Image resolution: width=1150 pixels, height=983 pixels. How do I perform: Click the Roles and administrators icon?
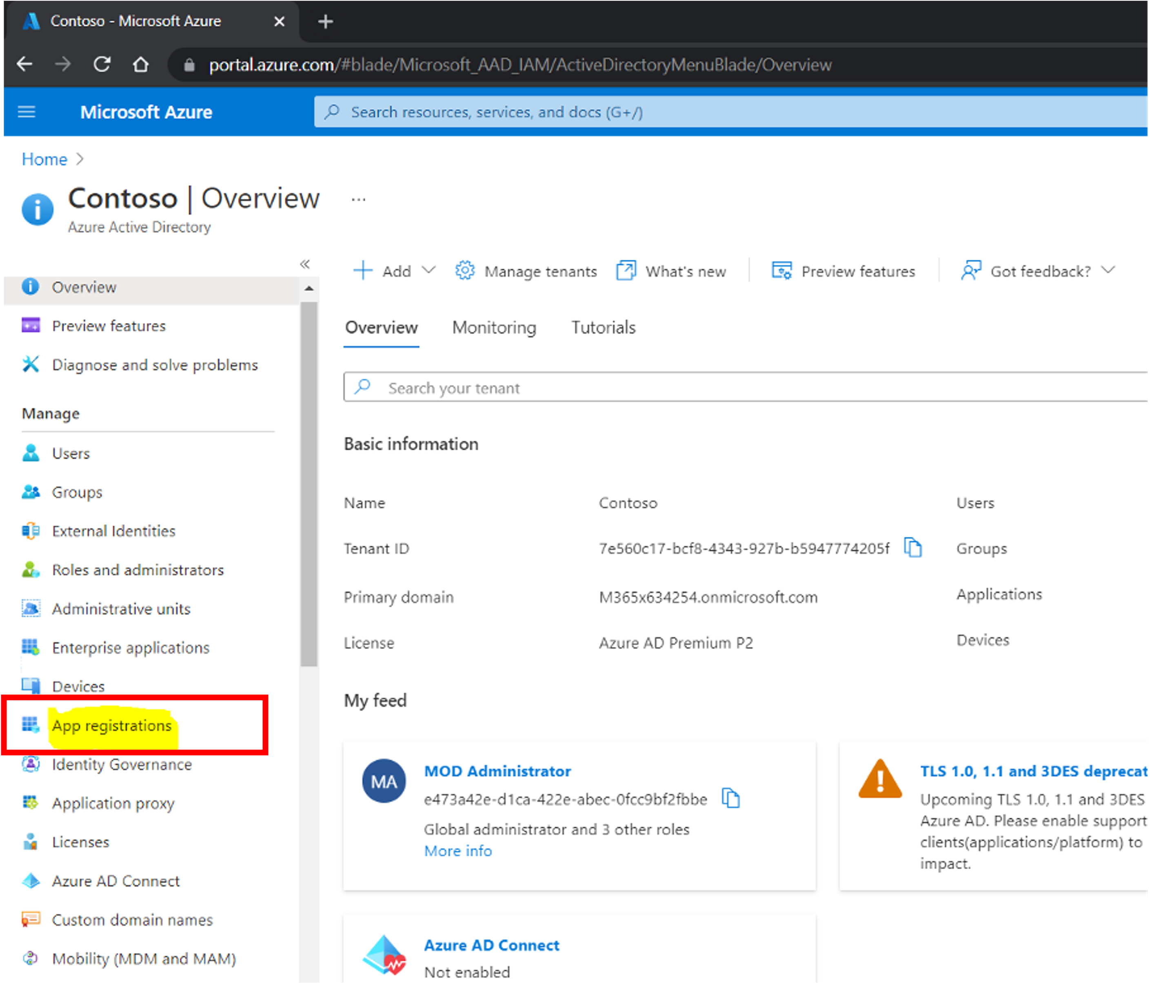[x=31, y=569]
